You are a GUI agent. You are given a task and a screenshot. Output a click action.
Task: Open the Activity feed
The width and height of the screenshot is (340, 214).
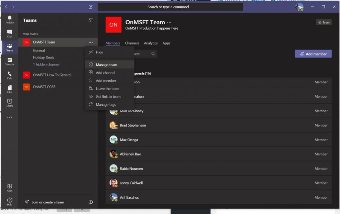click(10, 19)
